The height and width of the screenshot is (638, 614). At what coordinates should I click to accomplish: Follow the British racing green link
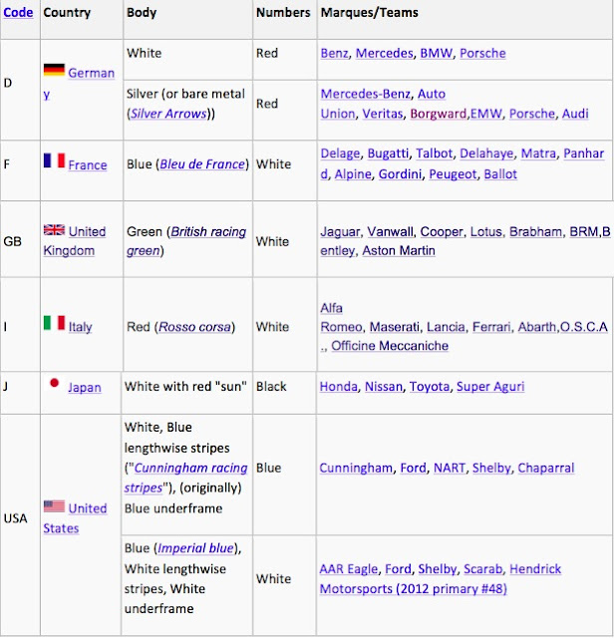tap(186, 241)
